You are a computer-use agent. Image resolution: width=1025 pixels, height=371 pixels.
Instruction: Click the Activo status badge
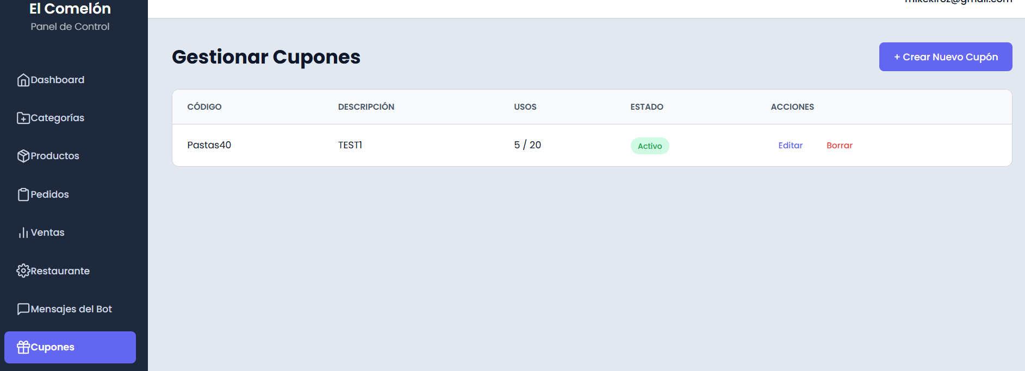pyautogui.click(x=649, y=146)
